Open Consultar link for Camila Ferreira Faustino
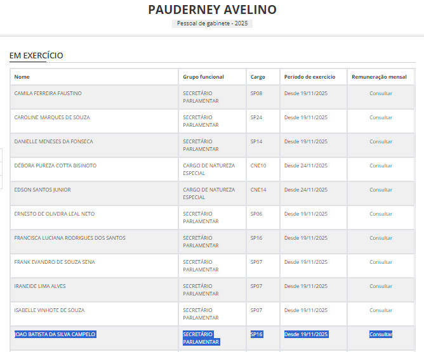 [x=381, y=93]
